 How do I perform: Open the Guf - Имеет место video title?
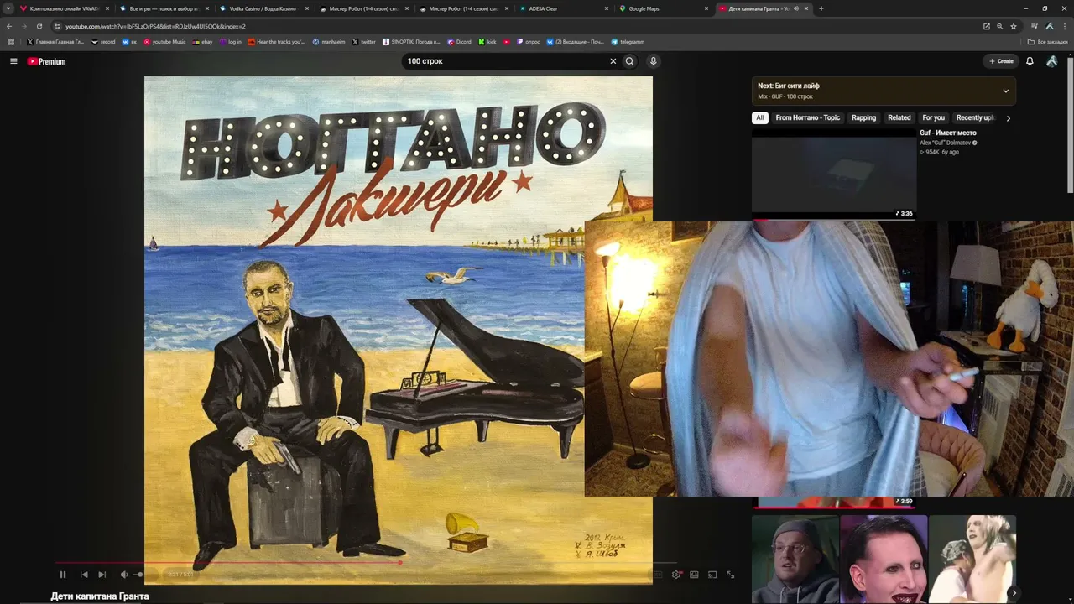click(948, 133)
